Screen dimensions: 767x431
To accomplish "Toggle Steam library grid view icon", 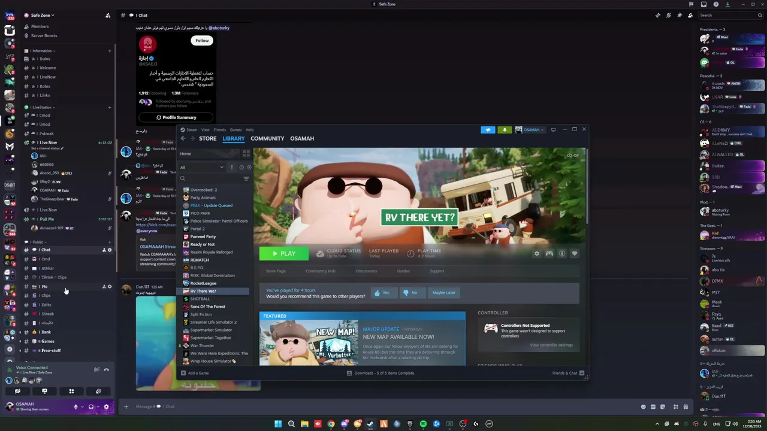I will (246, 154).
